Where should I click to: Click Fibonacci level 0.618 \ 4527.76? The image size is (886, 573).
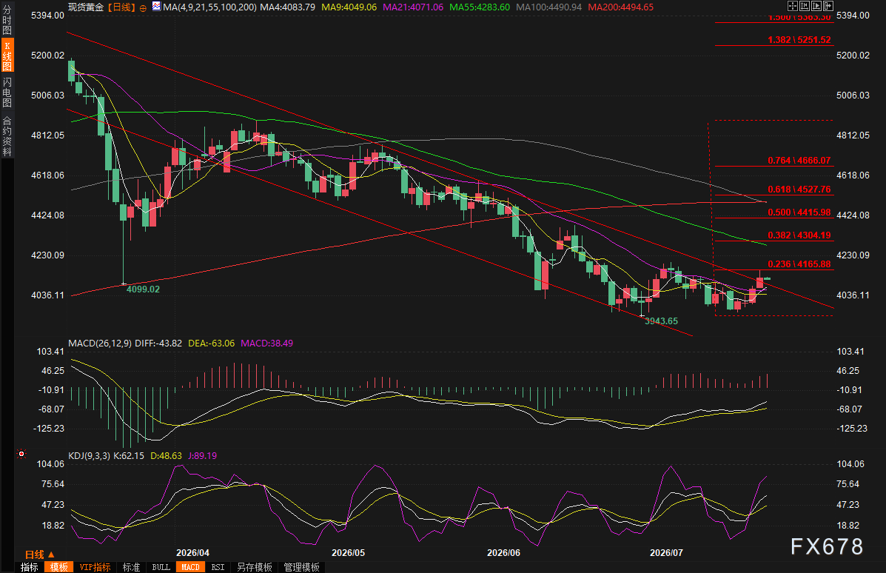pyautogui.click(x=799, y=190)
